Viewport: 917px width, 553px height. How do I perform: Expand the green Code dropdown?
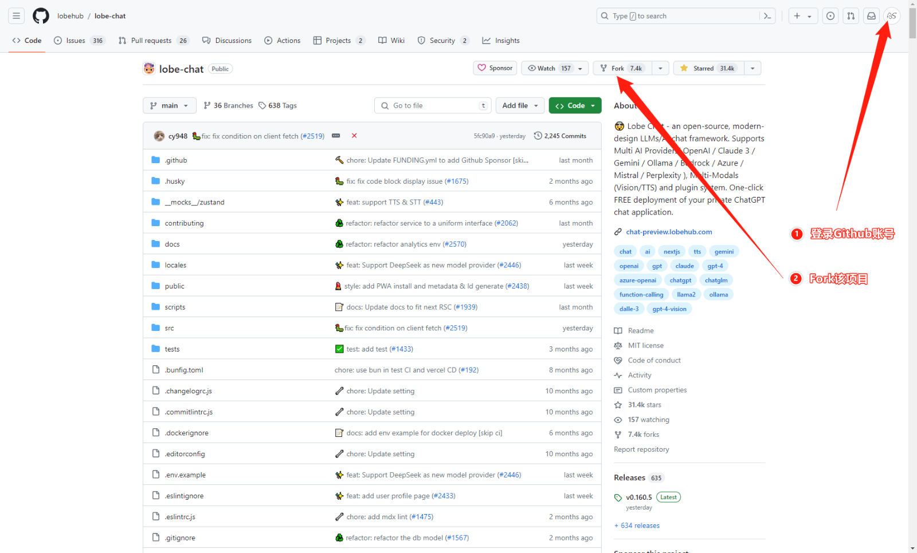[575, 105]
